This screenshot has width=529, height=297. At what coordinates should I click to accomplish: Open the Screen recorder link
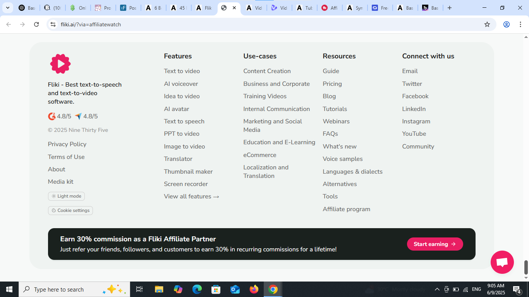(186, 184)
